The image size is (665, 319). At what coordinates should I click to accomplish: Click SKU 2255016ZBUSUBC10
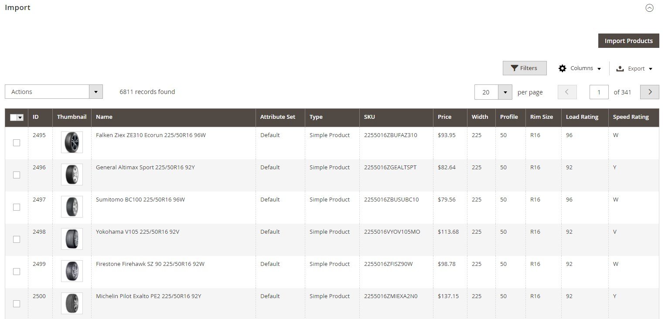(x=391, y=200)
